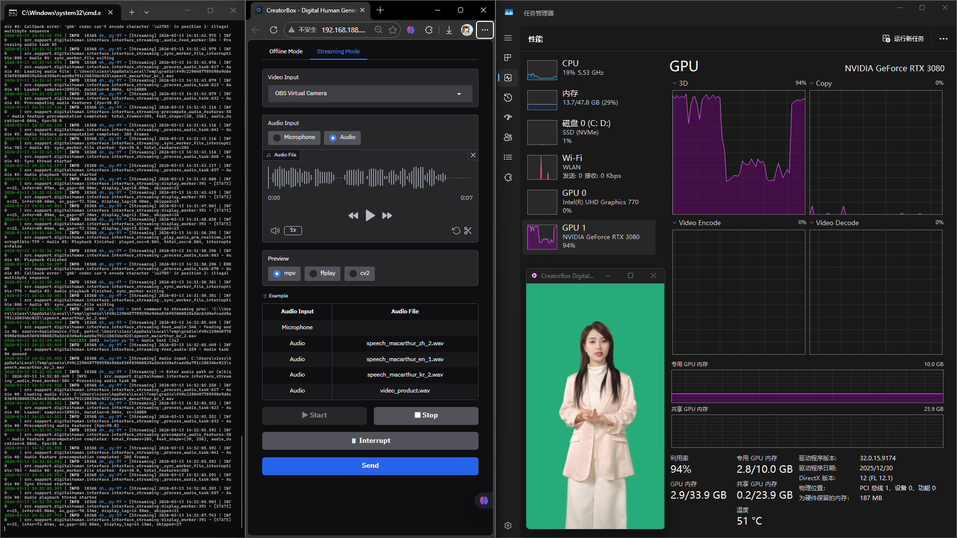Select cv2 preview mode
This screenshot has height=538, width=957.
pos(359,273)
